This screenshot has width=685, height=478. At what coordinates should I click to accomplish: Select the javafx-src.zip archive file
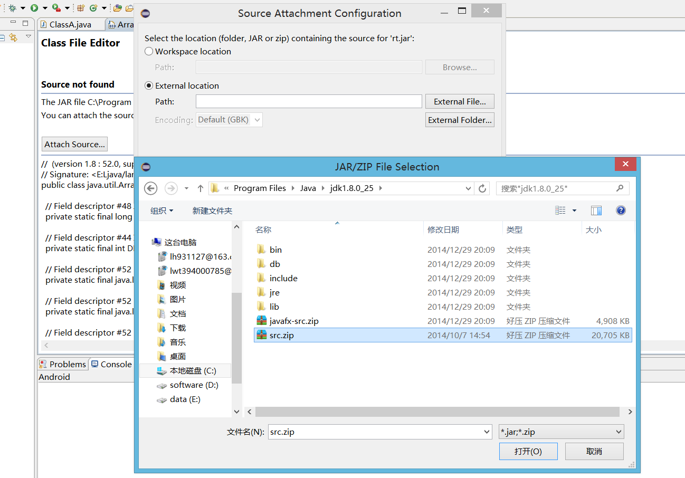(293, 321)
